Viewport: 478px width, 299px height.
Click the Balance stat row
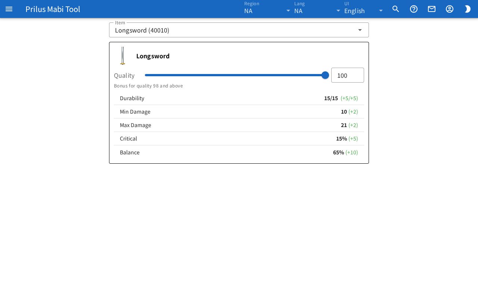(239, 152)
